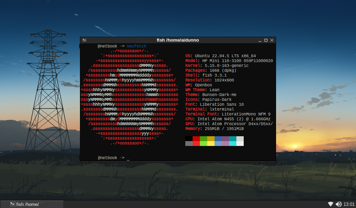Open the network indicator in the system tray
The width and height of the screenshot is (356, 208).
(x=331, y=204)
